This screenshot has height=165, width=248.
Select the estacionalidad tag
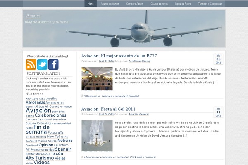[62, 123]
